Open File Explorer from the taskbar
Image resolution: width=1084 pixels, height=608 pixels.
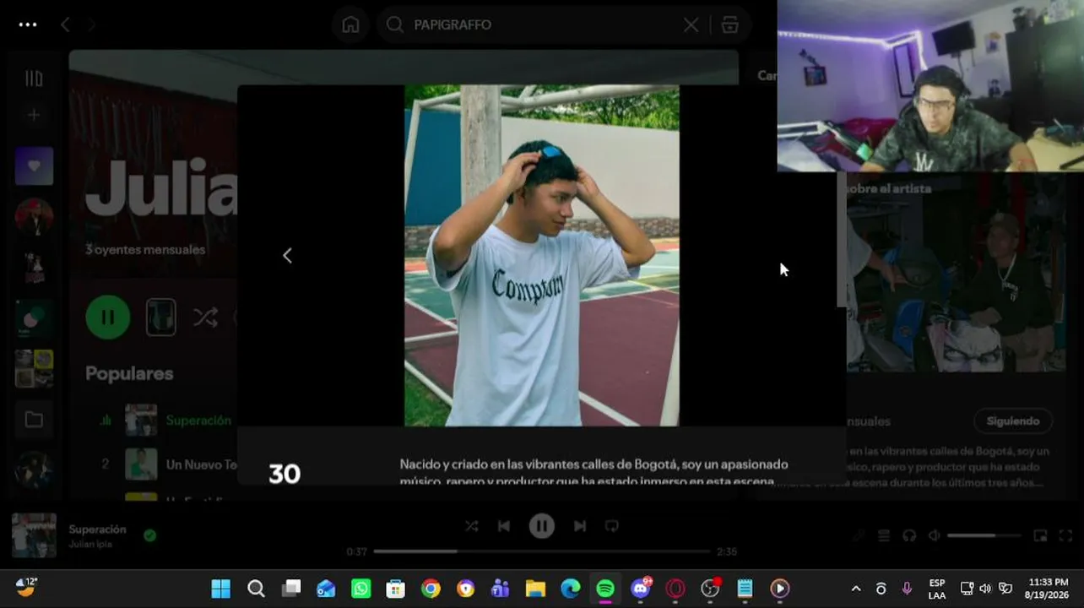(535, 589)
